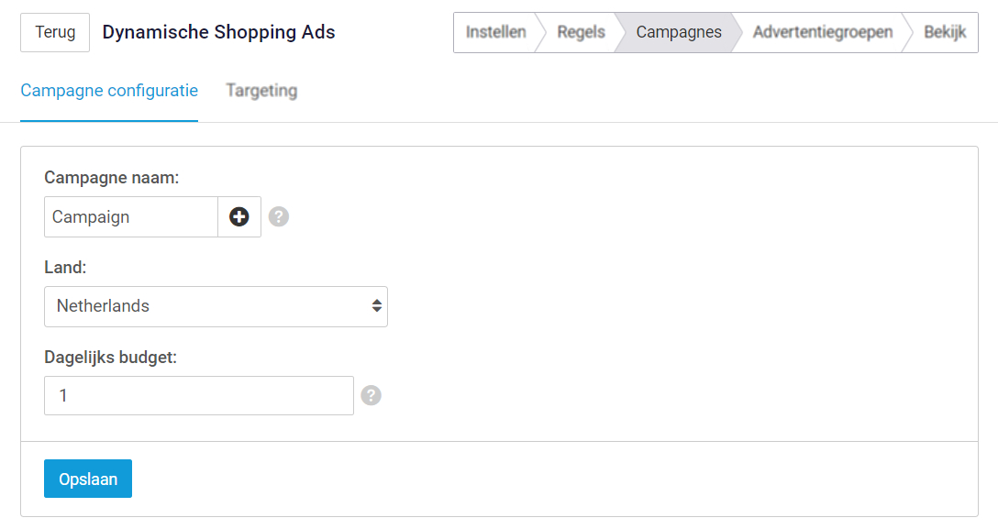The height and width of the screenshot is (529, 998).
Task: Open the help icon next to daily budget
Action: pyautogui.click(x=371, y=395)
